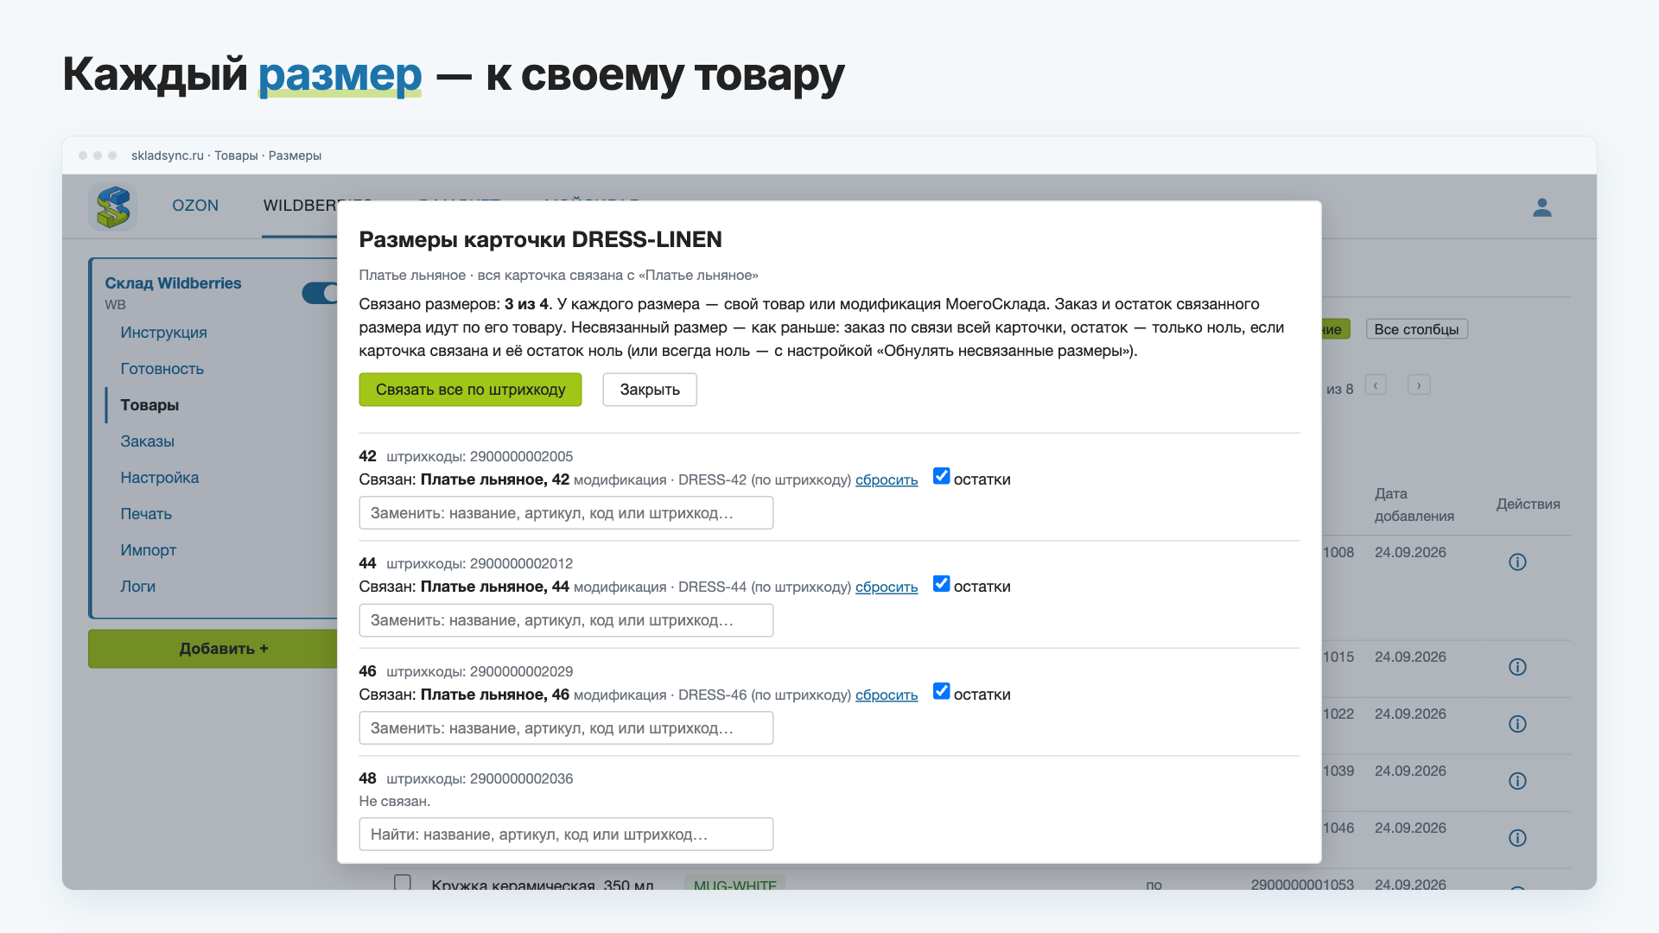Click the Размеры карточки DRESS-LINEN title
1659x933 pixels.
540,239
